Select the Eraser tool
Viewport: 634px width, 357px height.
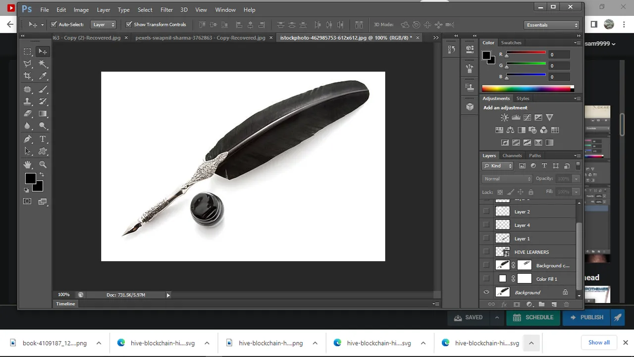click(28, 114)
